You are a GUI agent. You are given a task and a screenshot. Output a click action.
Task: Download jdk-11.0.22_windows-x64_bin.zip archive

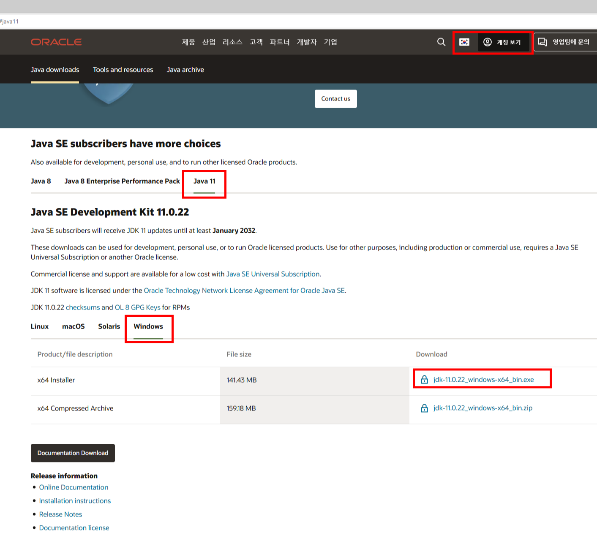[x=483, y=408]
